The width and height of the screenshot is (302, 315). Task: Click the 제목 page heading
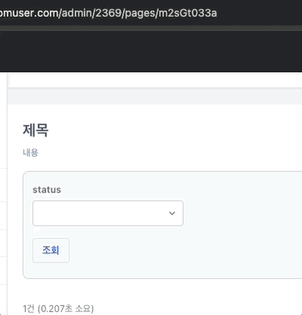coord(36,130)
